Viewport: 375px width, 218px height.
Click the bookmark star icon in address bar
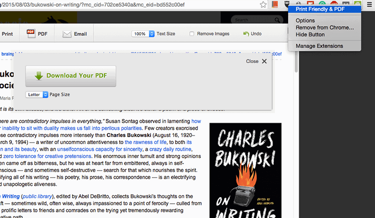pyautogui.click(x=263, y=5)
